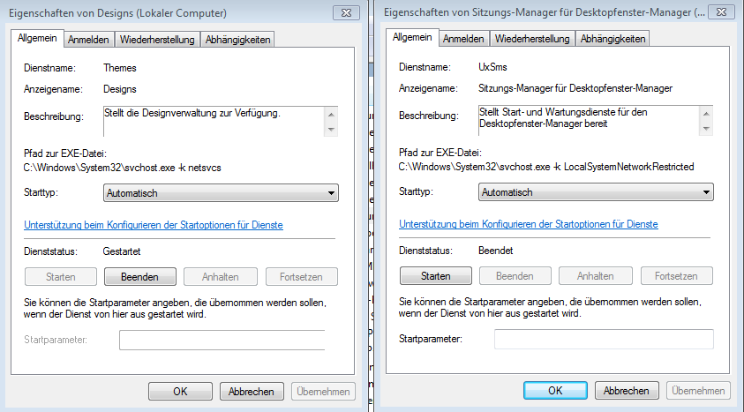Click Startparameter field in Sitzungs-Manager dialog
Image resolution: width=744 pixels, height=412 pixels.
604,340
